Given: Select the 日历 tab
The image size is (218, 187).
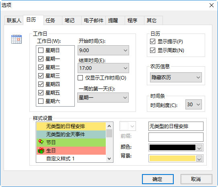Looking at the screenshot, I should tap(33, 20).
